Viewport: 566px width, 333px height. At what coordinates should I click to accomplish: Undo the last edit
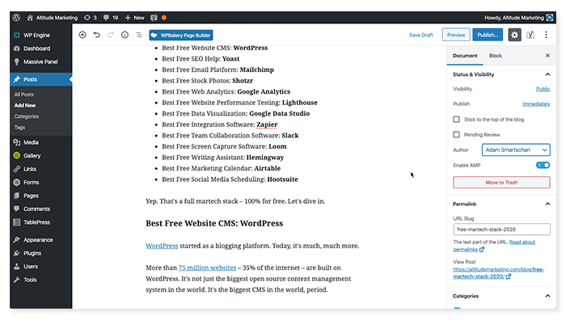point(96,35)
